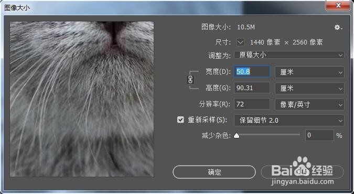
Task: Open the 保留细节 2.0 resample method dropdown
Action: coord(289,121)
